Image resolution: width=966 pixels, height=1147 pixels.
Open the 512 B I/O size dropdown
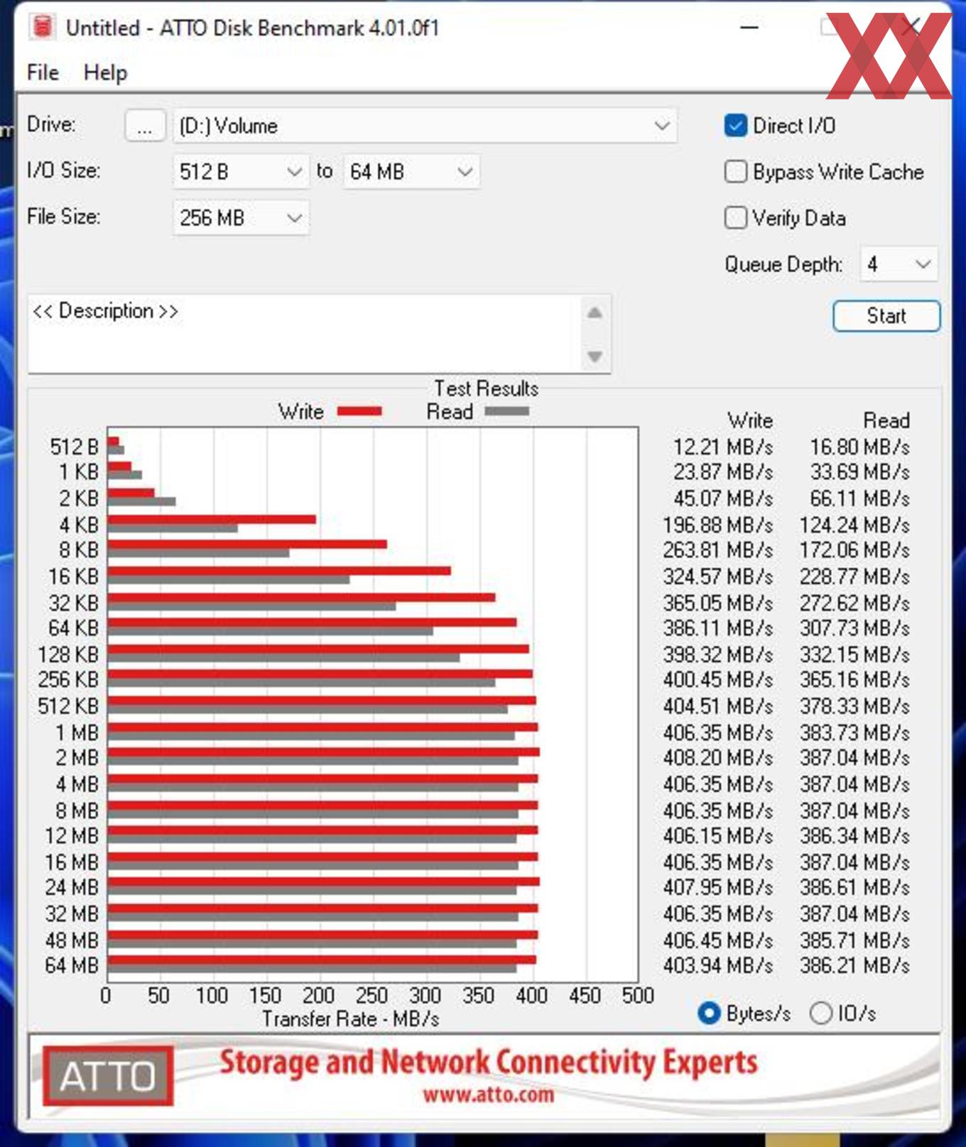[x=241, y=171]
